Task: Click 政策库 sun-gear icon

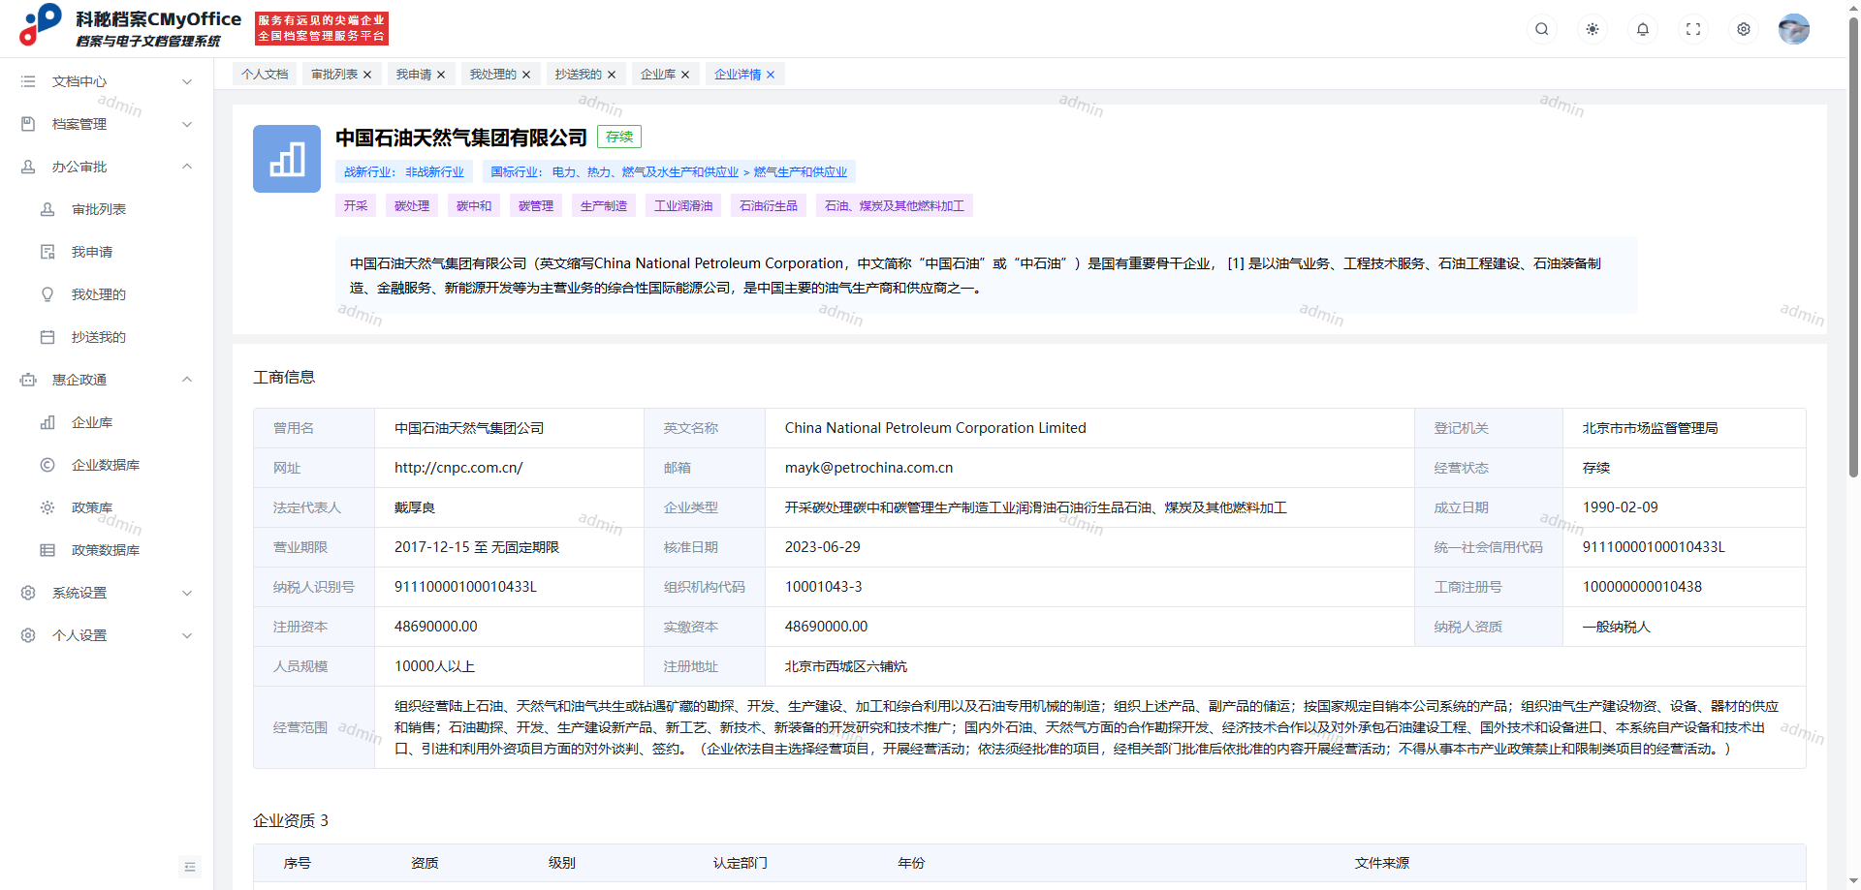Action: [47, 507]
